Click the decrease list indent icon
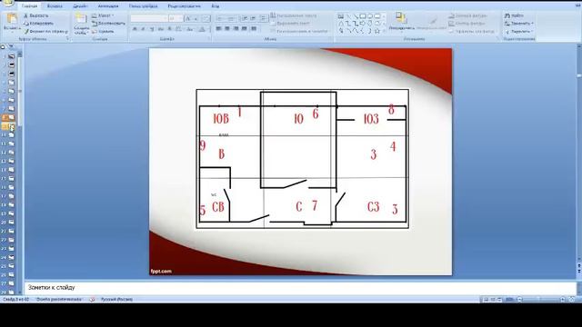The height and width of the screenshot is (327, 582). [245, 18]
